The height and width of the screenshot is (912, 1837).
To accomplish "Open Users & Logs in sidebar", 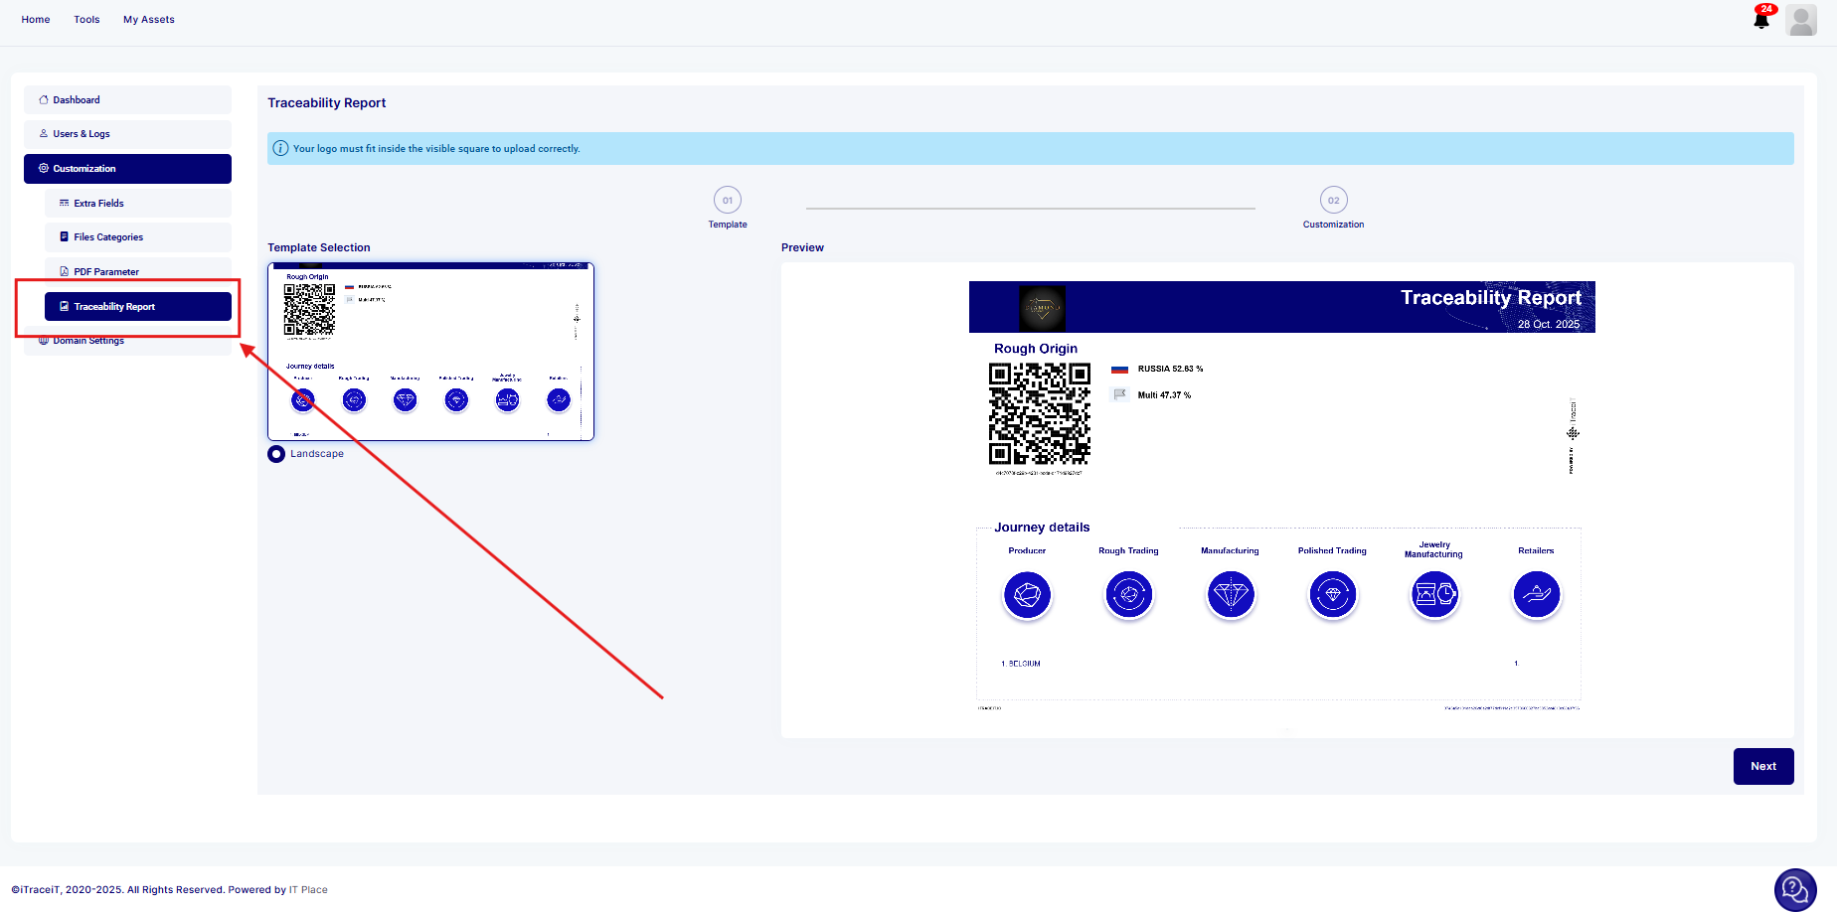I will [82, 134].
